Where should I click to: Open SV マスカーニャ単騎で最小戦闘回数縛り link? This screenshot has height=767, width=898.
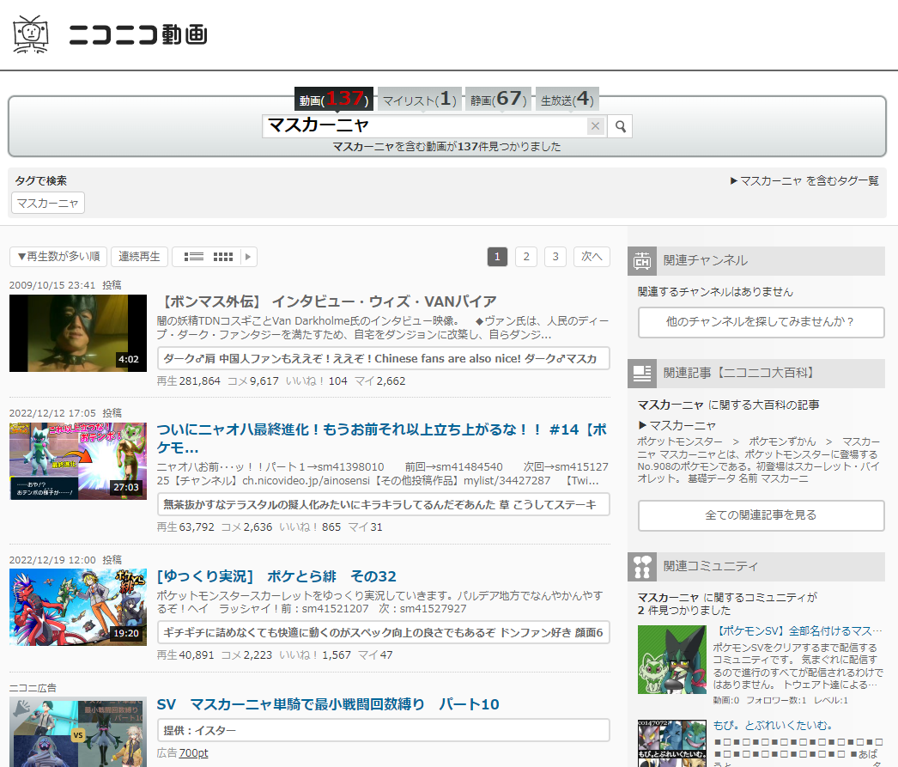tap(328, 704)
